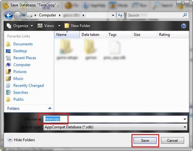Sort by the Size column
193x151 pixels.
[x=144, y=34]
